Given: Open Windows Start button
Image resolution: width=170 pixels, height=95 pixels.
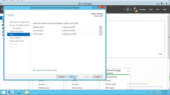Looking at the screenshot, I should tap(3, 92).
